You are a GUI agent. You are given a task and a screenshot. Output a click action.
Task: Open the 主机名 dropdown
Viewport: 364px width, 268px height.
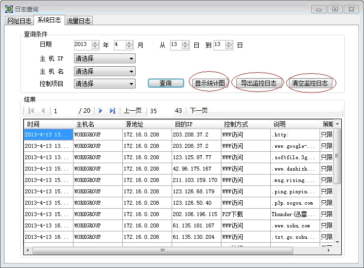(105, 71)
